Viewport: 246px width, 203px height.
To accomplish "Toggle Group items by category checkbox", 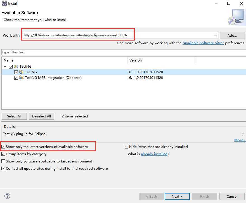I will 3,154.
